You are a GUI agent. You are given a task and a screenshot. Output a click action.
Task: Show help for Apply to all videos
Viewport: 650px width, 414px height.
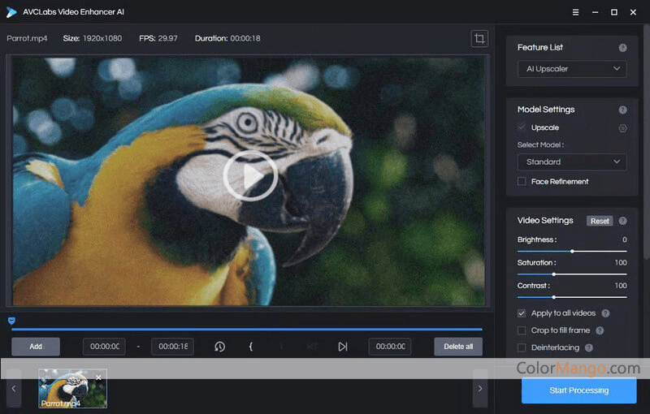pyautogui.click(x=605, y=313)
